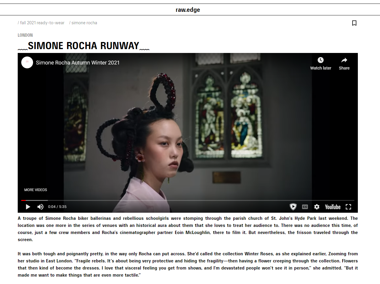The height and width of the screenshot is (284, 380).
Task: Seek along the video progress bar
Action: (x=188, y=200)
